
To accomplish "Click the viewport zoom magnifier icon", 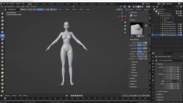I will pyautogui.click(x=125, y=23).
